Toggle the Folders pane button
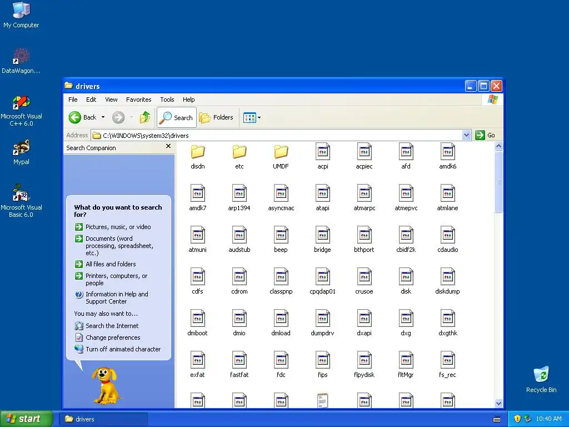Screen dimensions: 569x427 click(216, 117)
